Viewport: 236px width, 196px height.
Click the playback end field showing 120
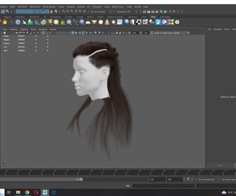point(157,180)
